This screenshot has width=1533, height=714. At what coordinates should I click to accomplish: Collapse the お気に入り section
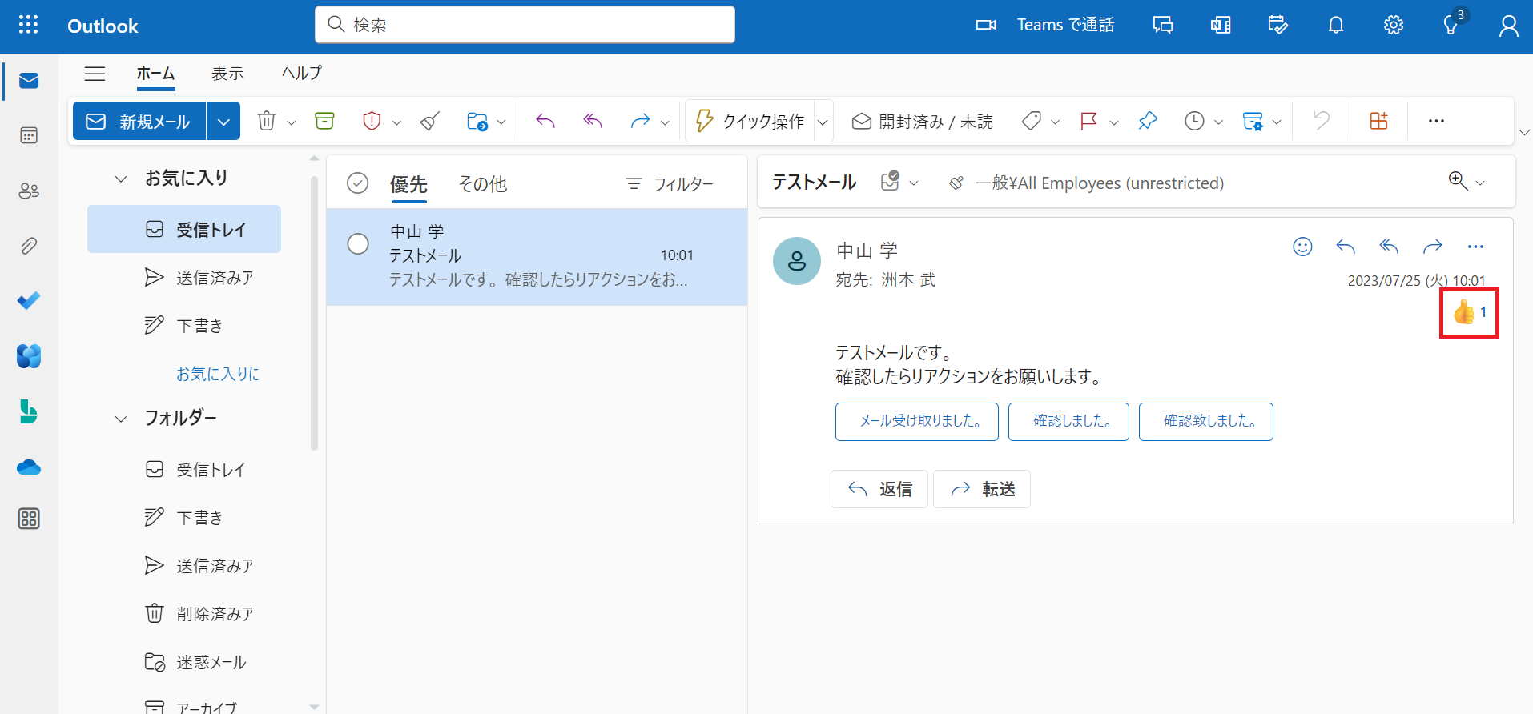(x=121, y=178)
